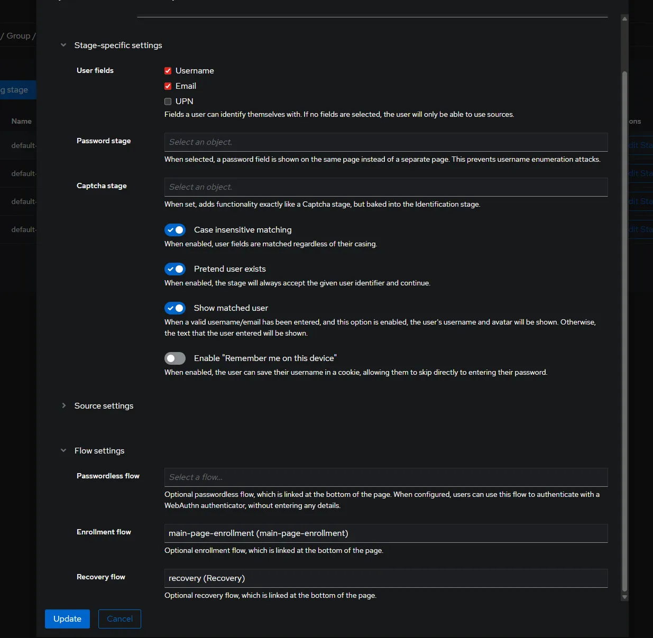The height and width of the screenshot is (638, 653).
Task: Click the Update button
Action: [x=67, y=619]
